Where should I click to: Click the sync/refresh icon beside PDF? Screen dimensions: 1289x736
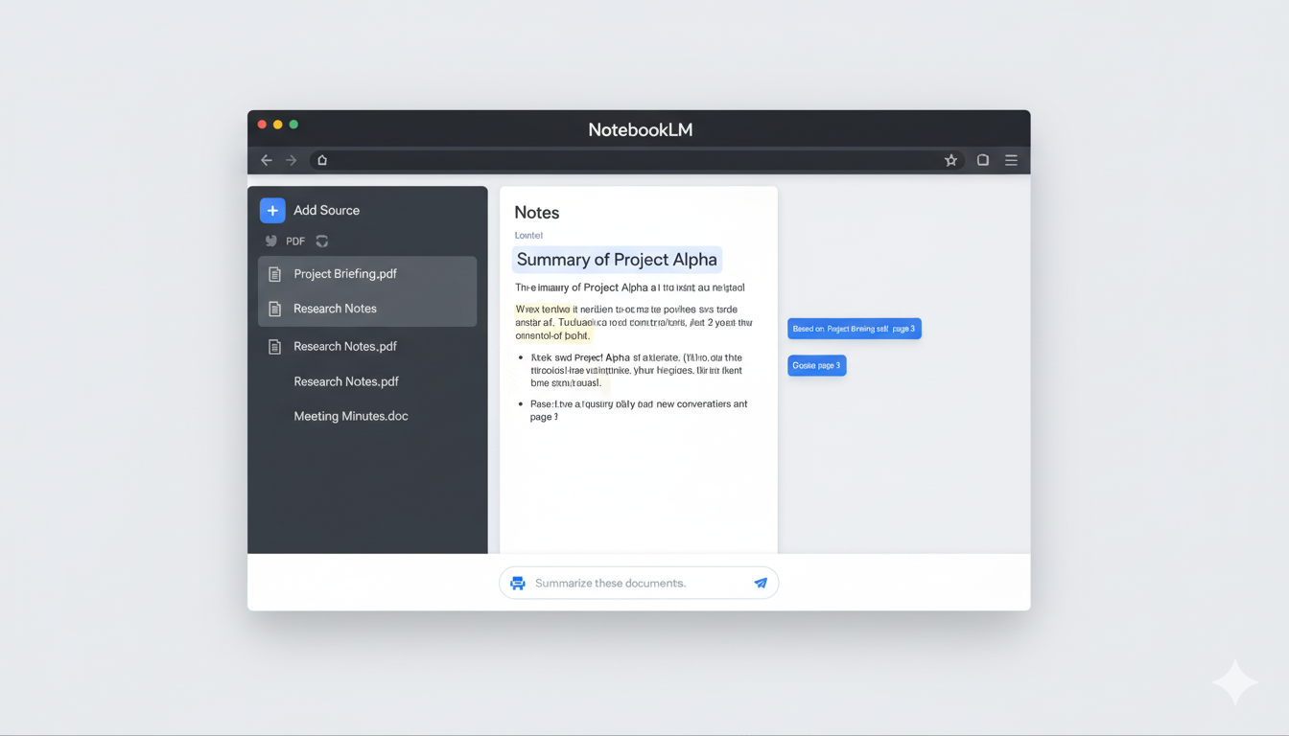322,241
